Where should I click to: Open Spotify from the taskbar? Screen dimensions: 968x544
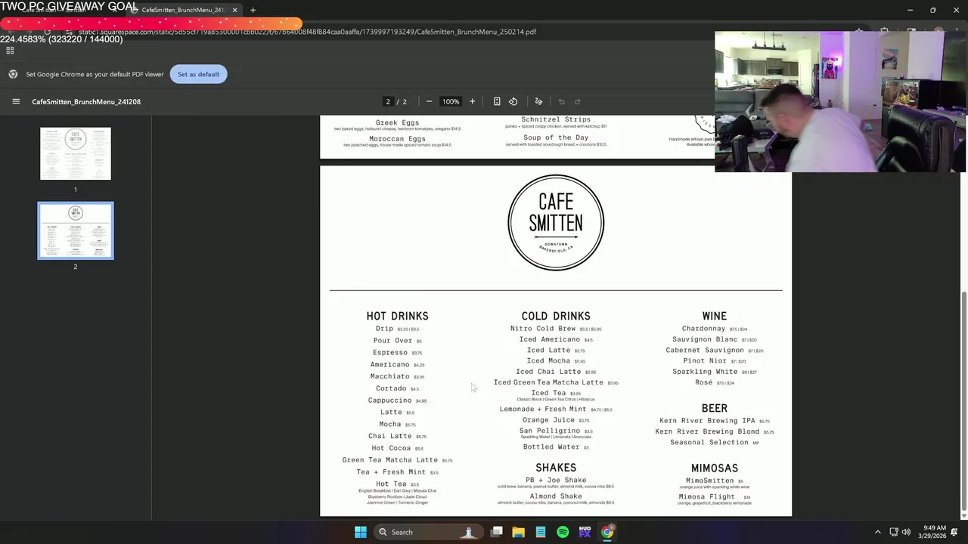[563, 532]
